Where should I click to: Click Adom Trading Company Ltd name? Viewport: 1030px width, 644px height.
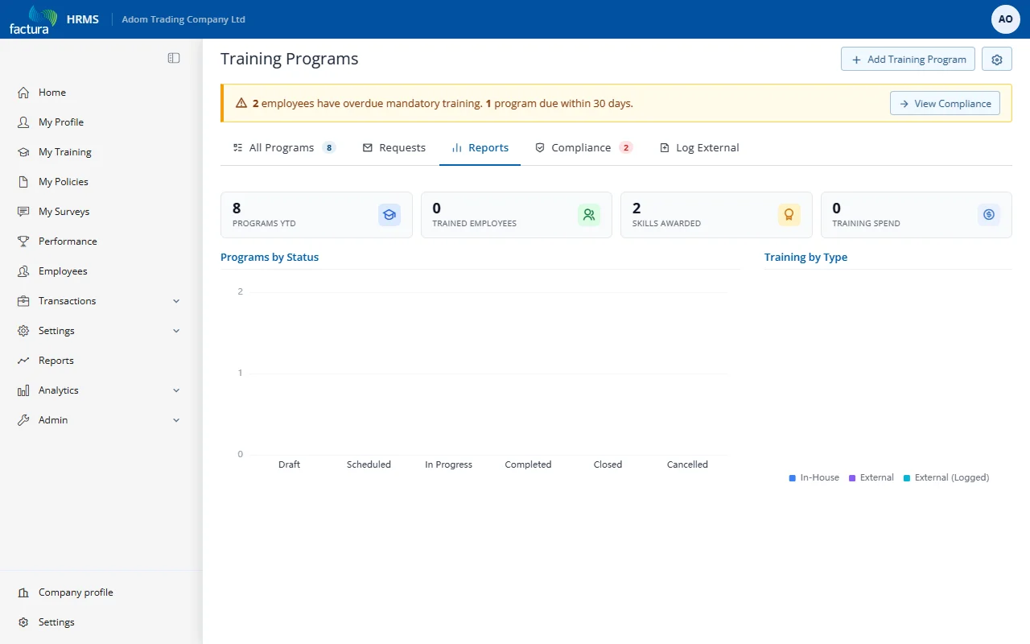(x=183, y=19)
